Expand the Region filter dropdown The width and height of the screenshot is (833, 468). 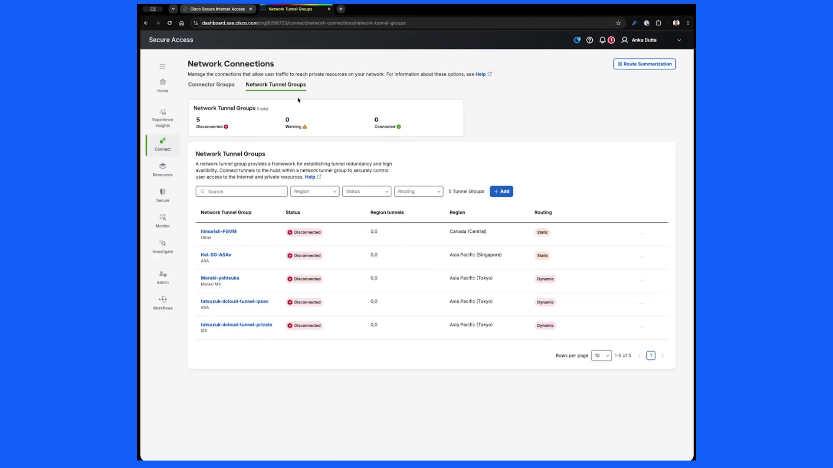(x=315, y=192)
